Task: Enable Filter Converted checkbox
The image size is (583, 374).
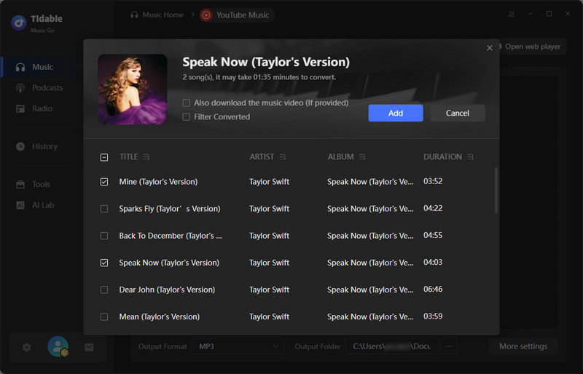Action: [x=187, y=117]
